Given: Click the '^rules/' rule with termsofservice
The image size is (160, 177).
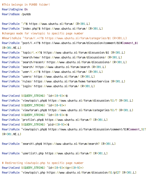Looking at the screenshot, I should pos(63,81).
